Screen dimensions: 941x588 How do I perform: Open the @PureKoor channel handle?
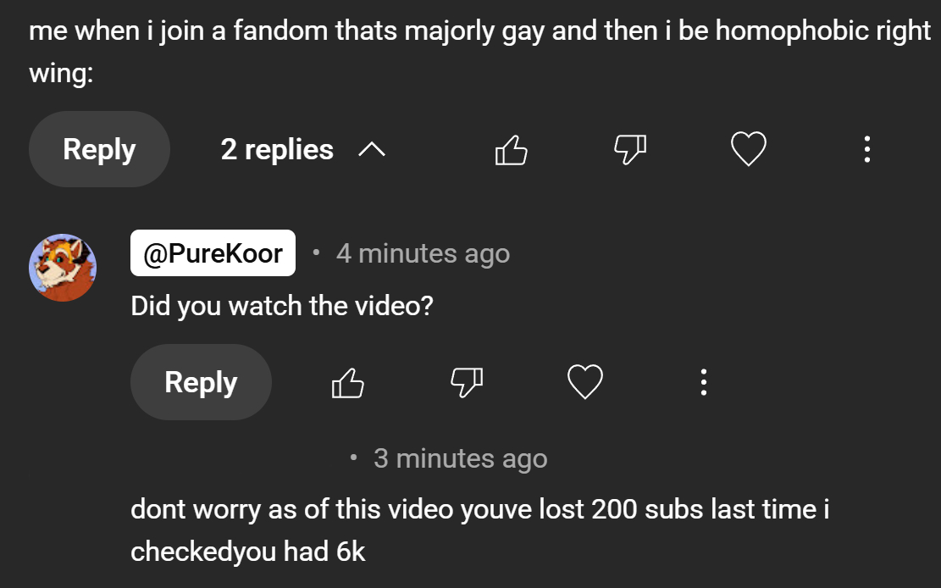[x=213, y=252]
